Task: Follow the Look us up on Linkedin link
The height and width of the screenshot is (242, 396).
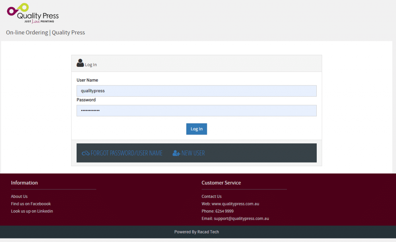Action: [32, 211]
